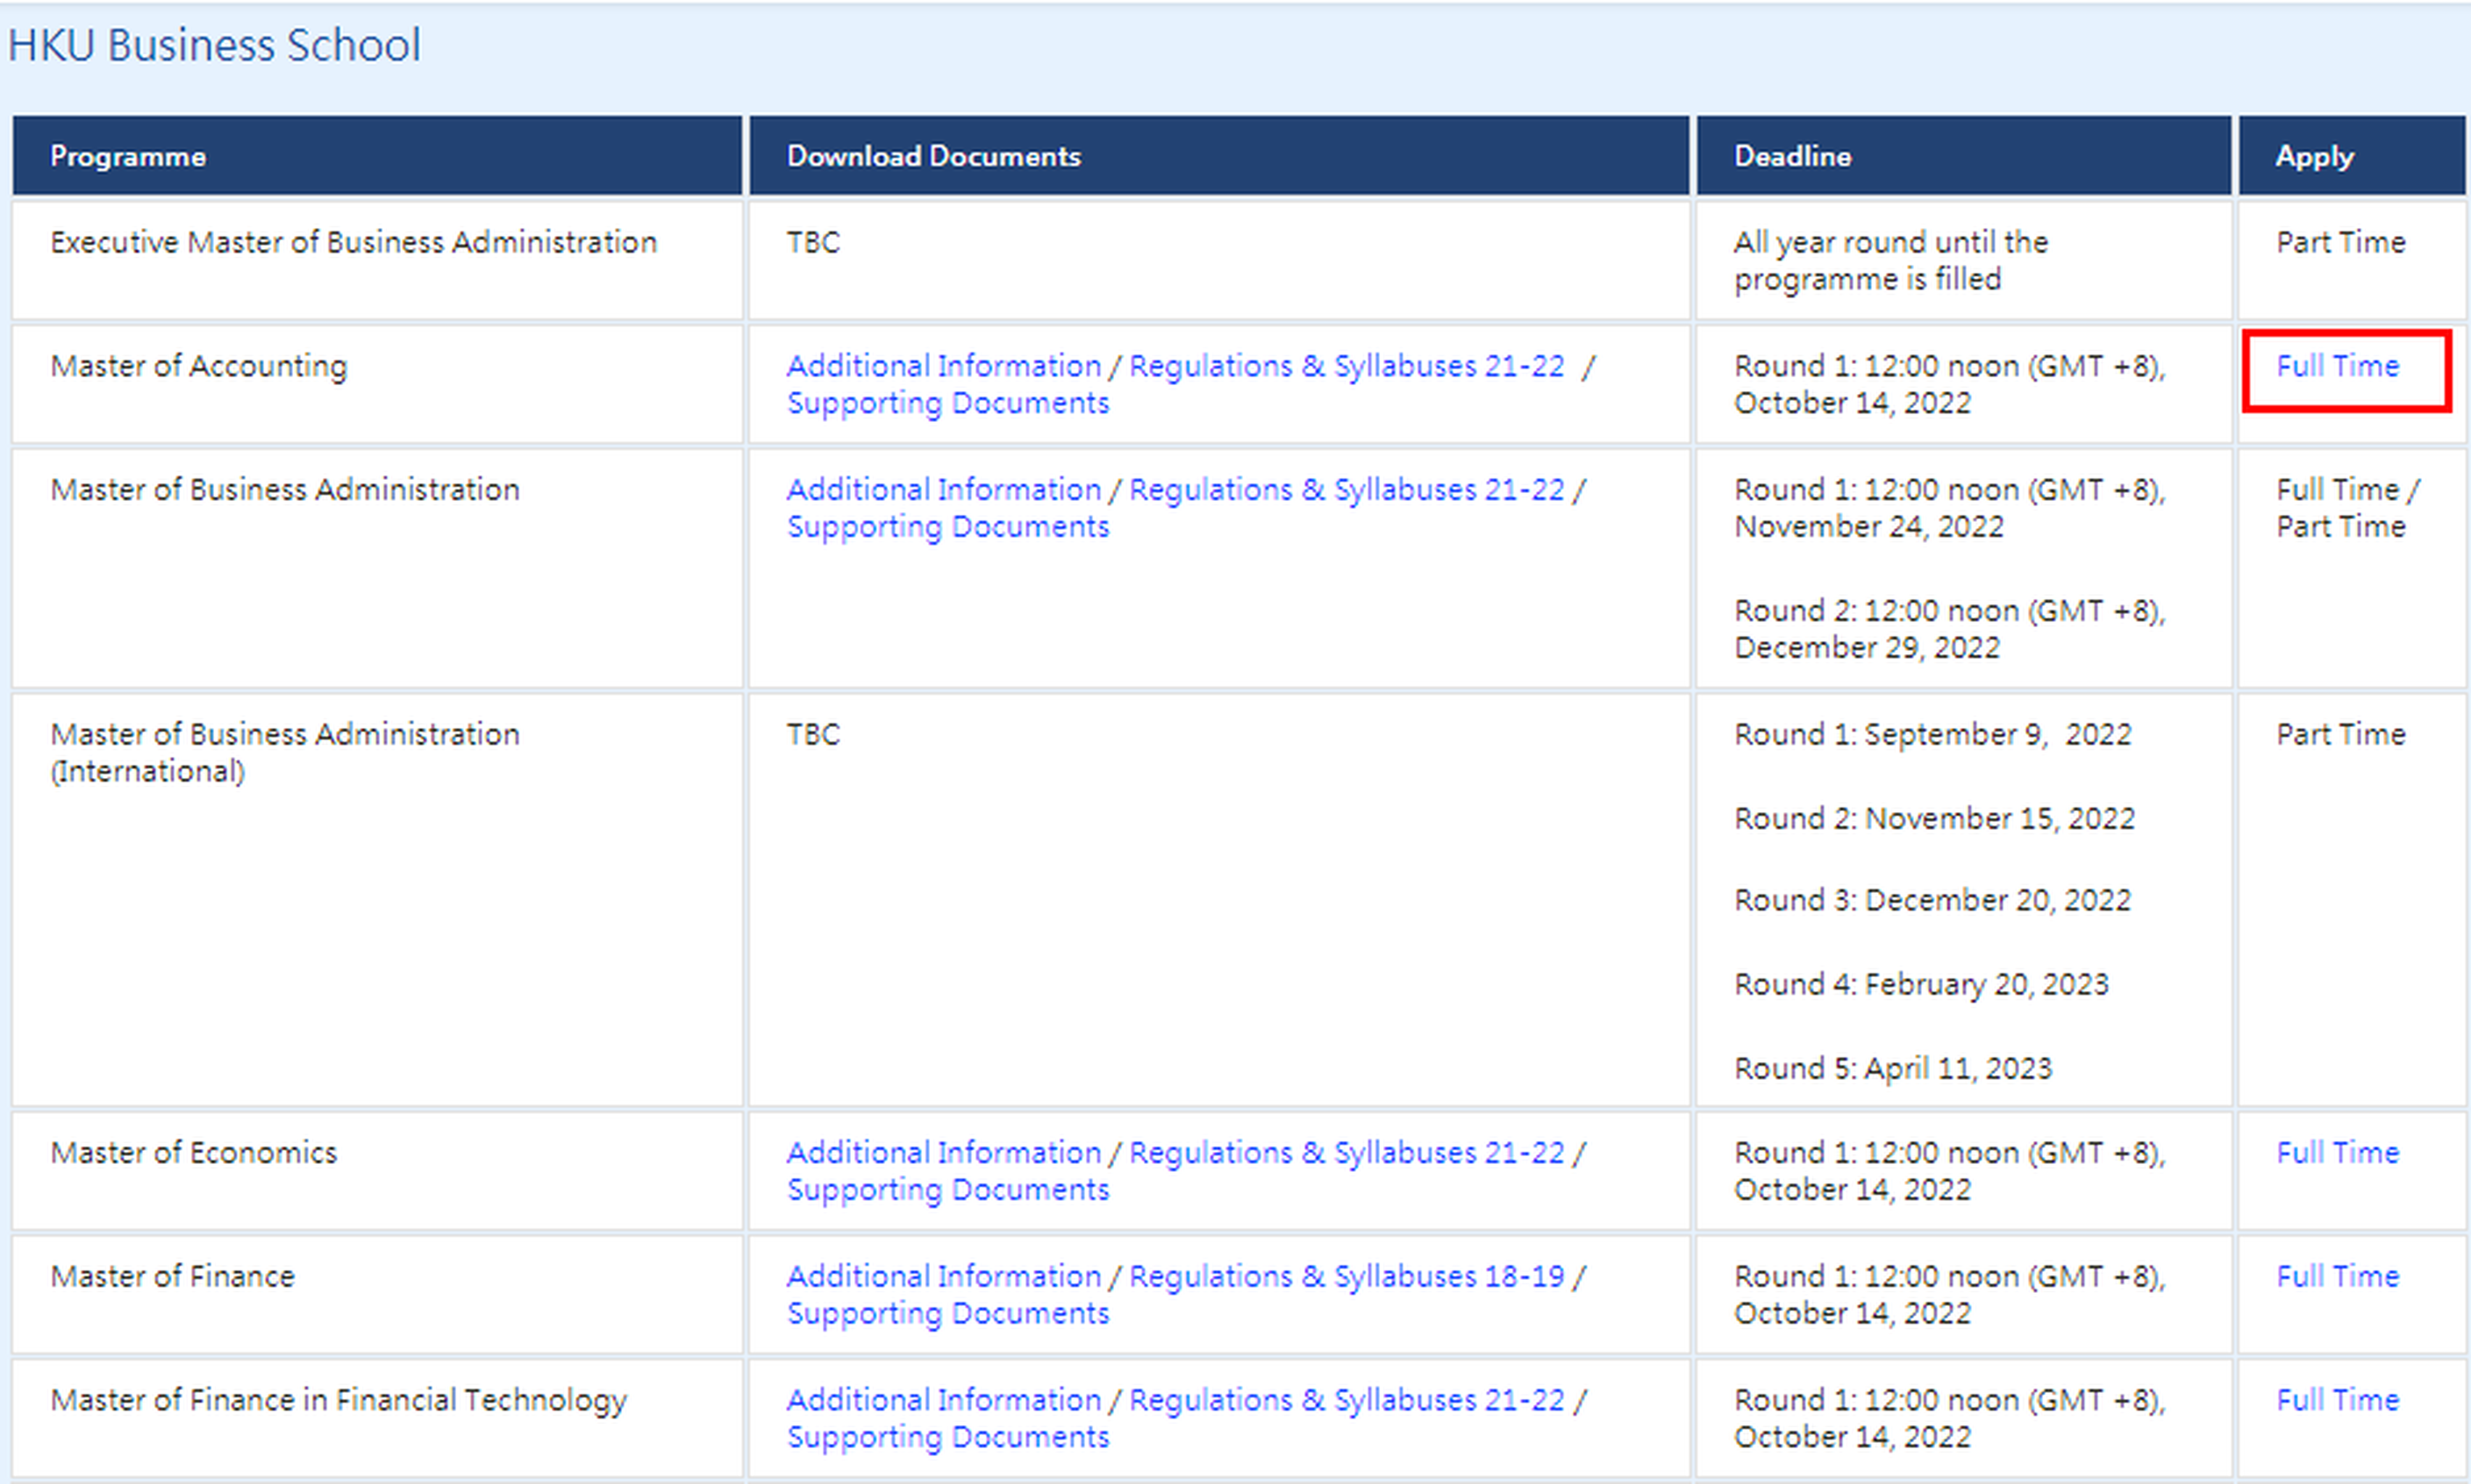Open Master of Economics Additional Information link
The width and height of the screenshot is (2471, 1484).
943,1153
